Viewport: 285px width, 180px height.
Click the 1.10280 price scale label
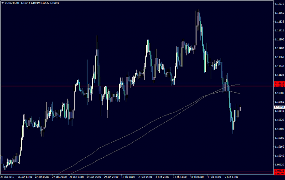pyautogui.click(x=280, y=138)
